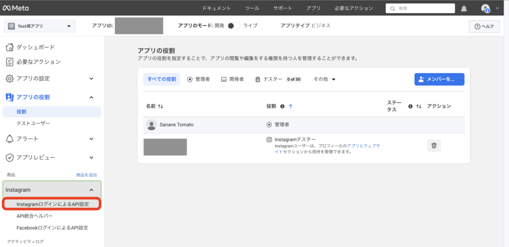The width and height of the screenshot is (509, 247).
Task: Open the アプリ menu in header
Action: 314,8
